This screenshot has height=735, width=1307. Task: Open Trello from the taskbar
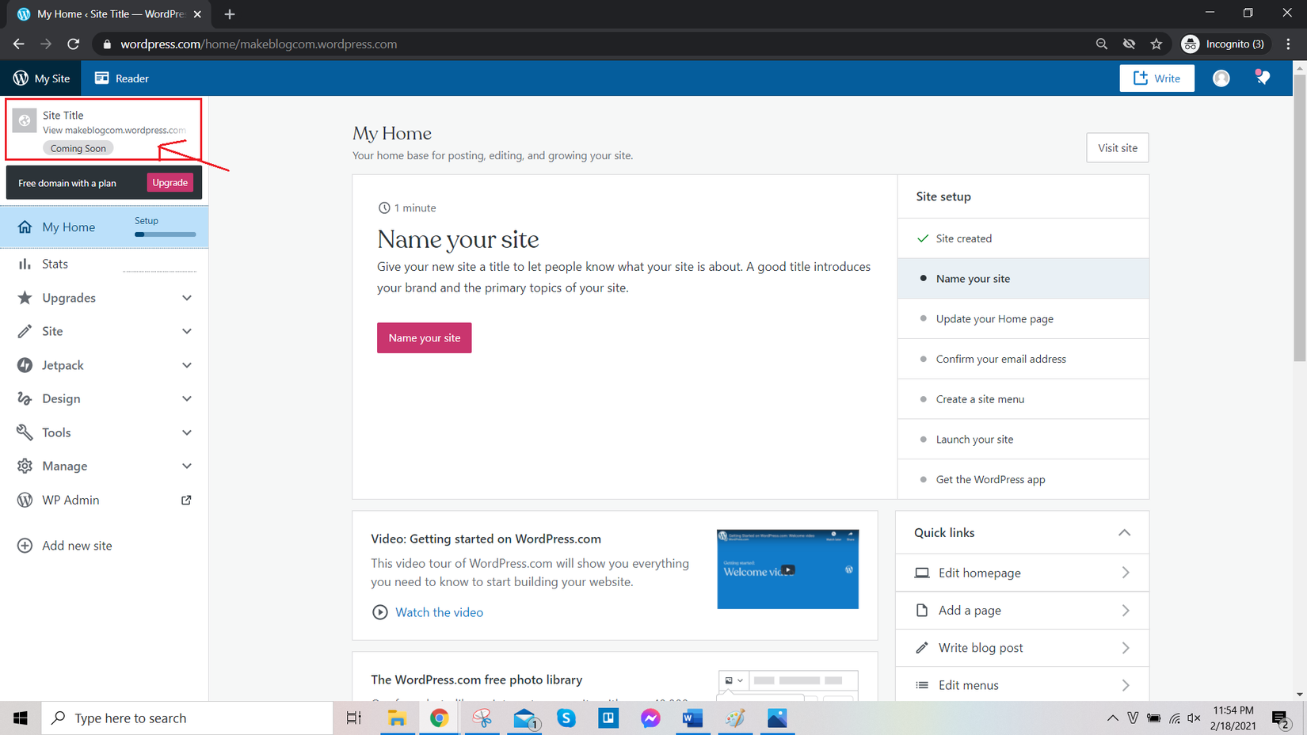tap(608, 718)
